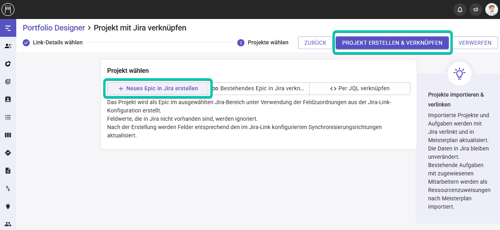Select Neues Epic in Jira erstellen tab
The width and height of the screenshot is (500, 230).
[x=158, y=89]
